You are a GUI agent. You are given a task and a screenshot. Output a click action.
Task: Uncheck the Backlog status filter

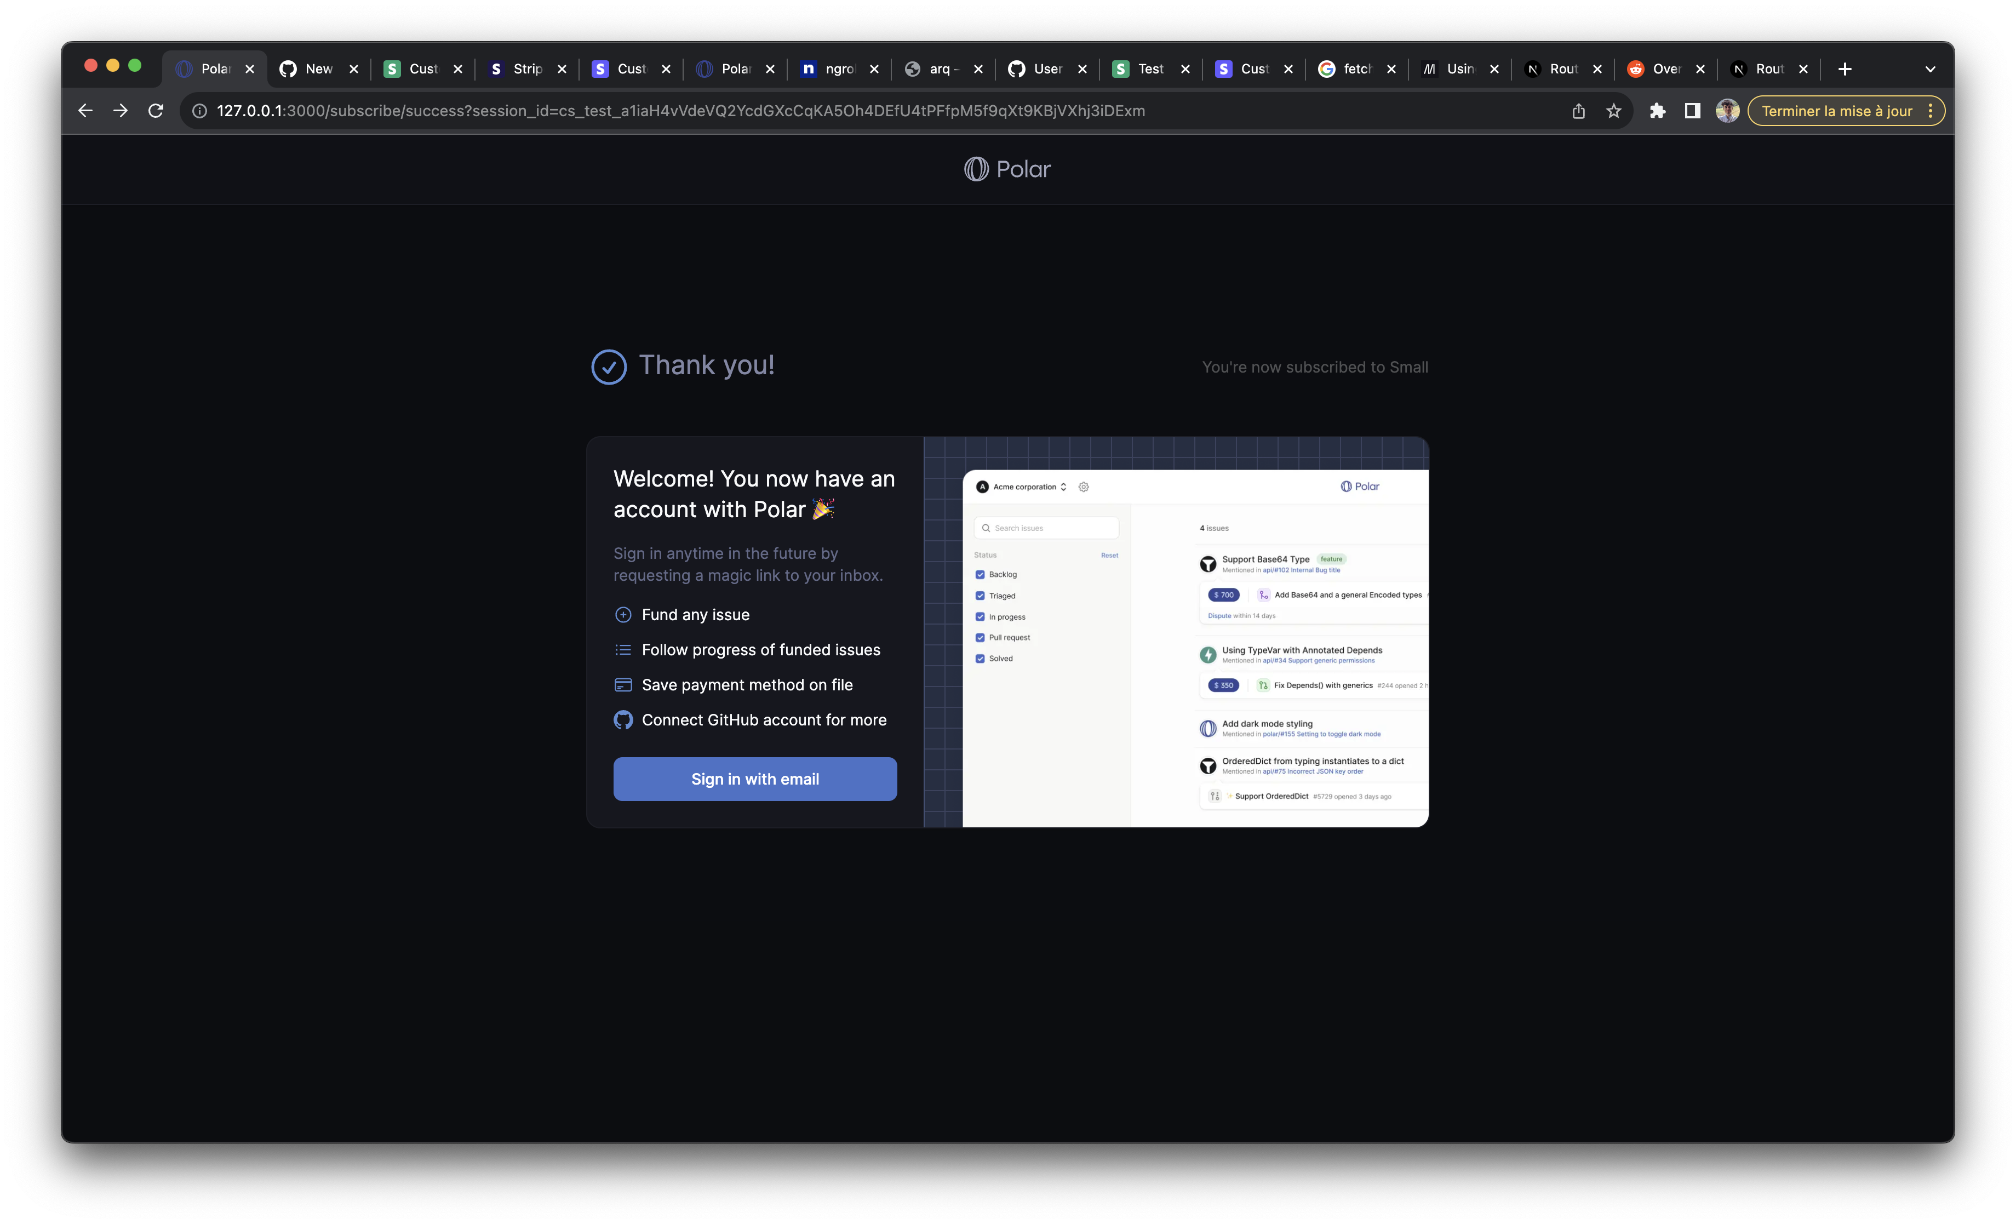[x=980, y=574]
